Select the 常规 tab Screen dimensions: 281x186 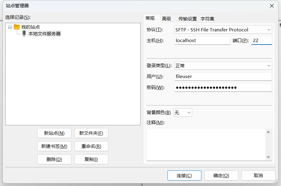[150, 18]
